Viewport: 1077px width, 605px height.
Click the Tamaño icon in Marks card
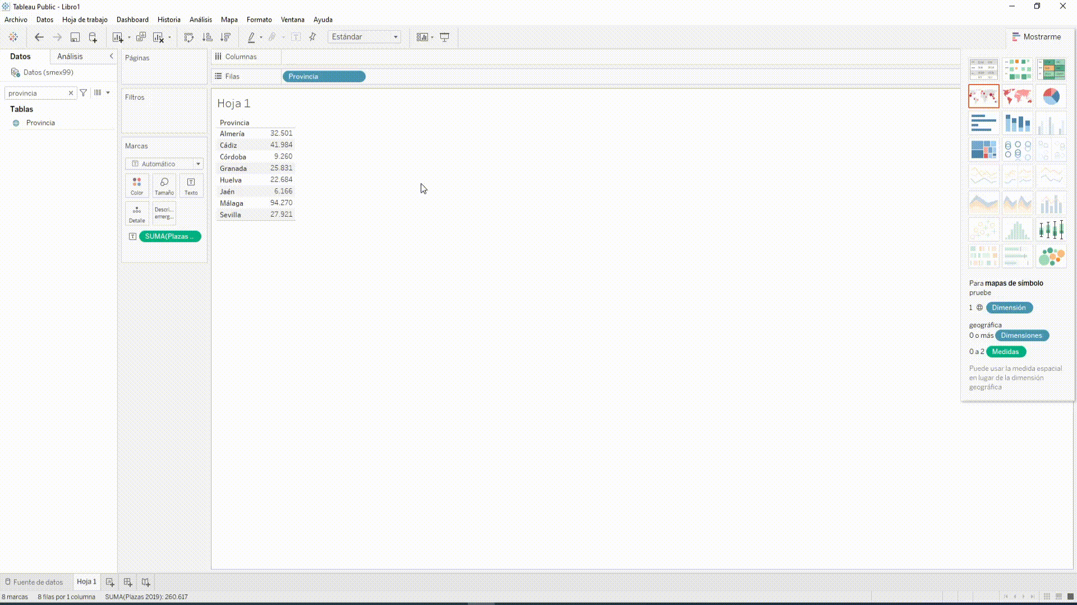tap(163, 185)
